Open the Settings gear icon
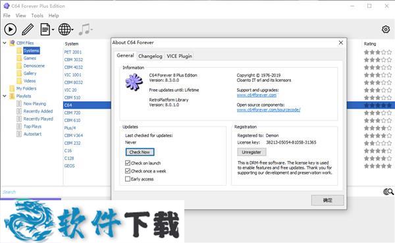 [385, 30]
